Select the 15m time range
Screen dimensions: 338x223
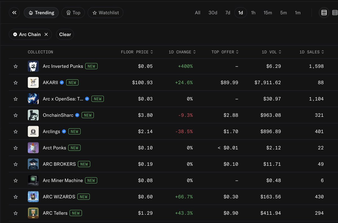click(268, 13)
